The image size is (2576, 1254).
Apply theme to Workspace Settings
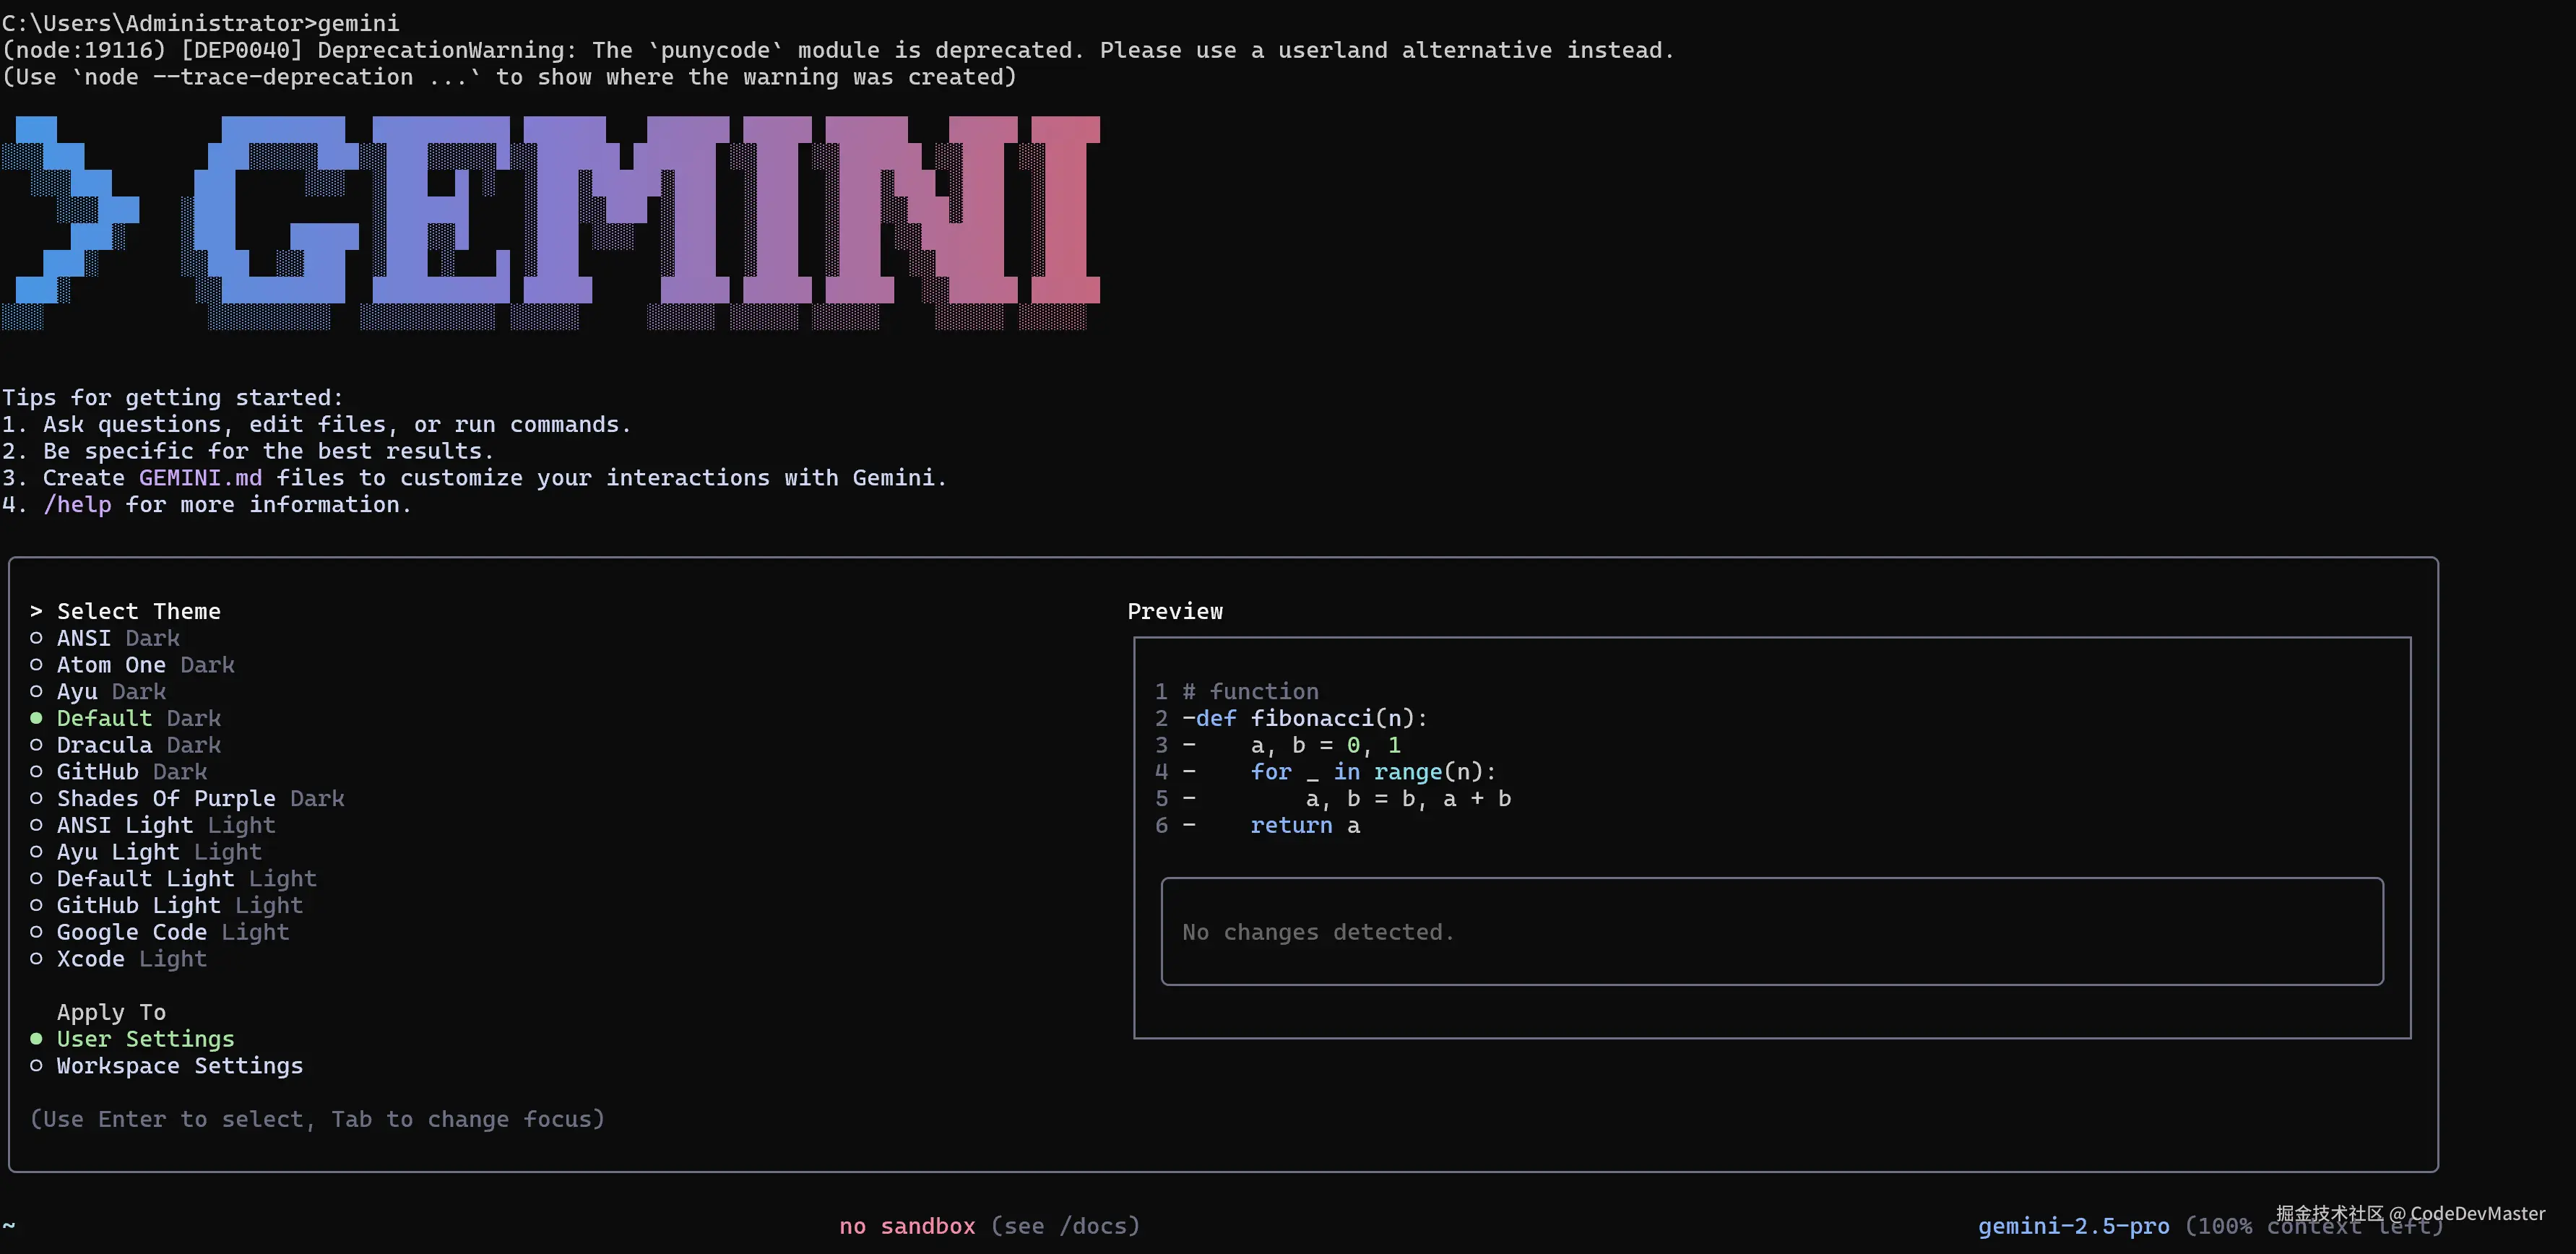166,1066
